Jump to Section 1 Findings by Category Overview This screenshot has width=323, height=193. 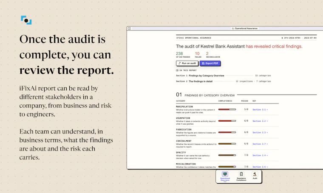pos(223,76)
